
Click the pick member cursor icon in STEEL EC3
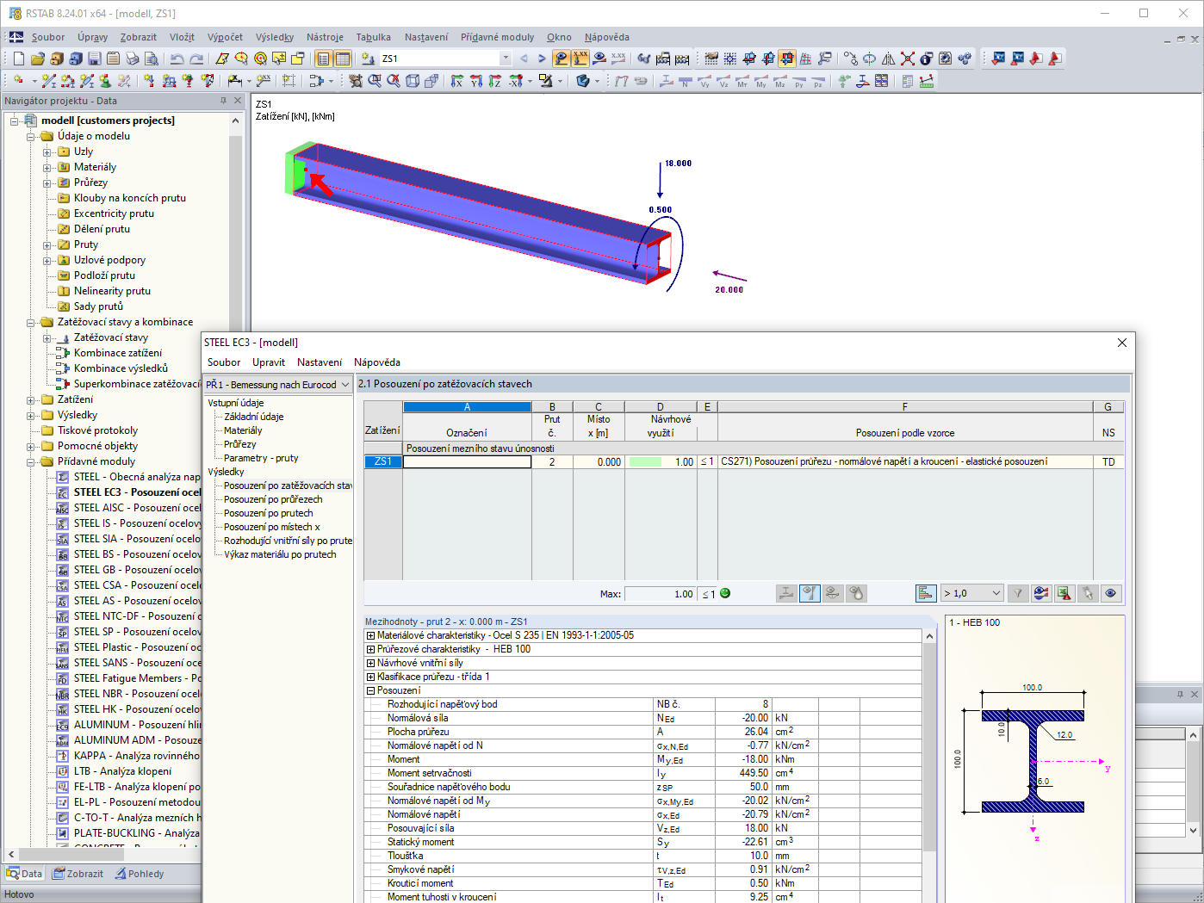(1088, 593)
